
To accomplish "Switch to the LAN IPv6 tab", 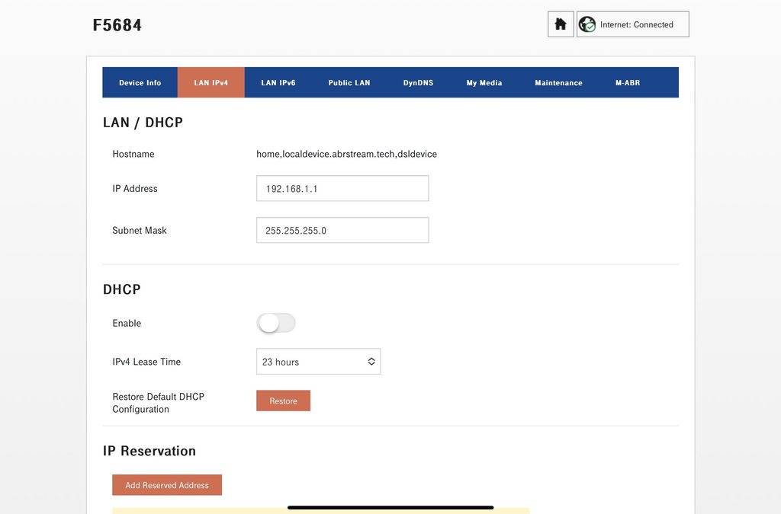I will pos(278,82).
